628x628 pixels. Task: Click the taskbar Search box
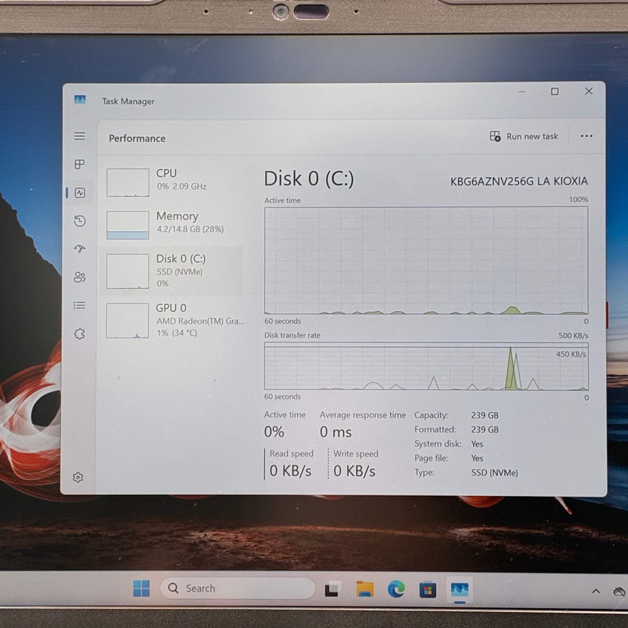coord(238,588)
